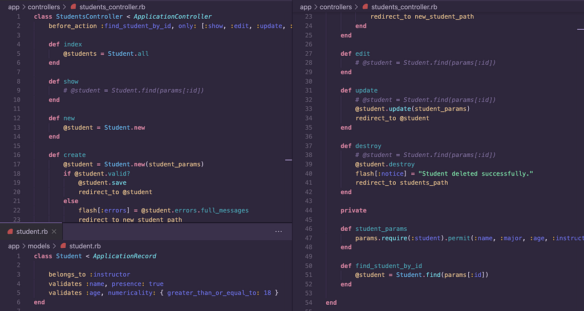Click the Ruby icon beside student.rb in the models breadcrumb
The image size is (584, 311).
click(63, 246)
